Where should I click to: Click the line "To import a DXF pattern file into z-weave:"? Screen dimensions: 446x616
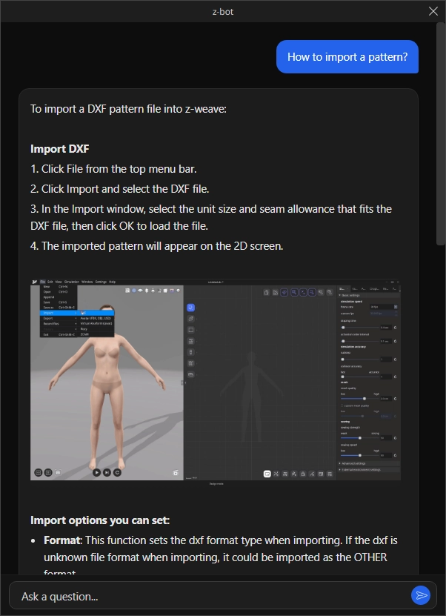tap(128, 109)
